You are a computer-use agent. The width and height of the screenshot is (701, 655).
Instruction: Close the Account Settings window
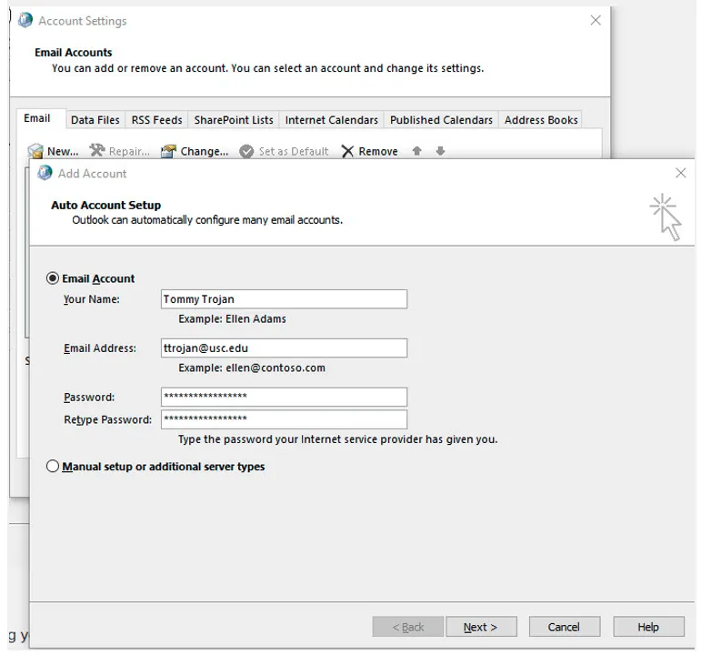(596, 20)
